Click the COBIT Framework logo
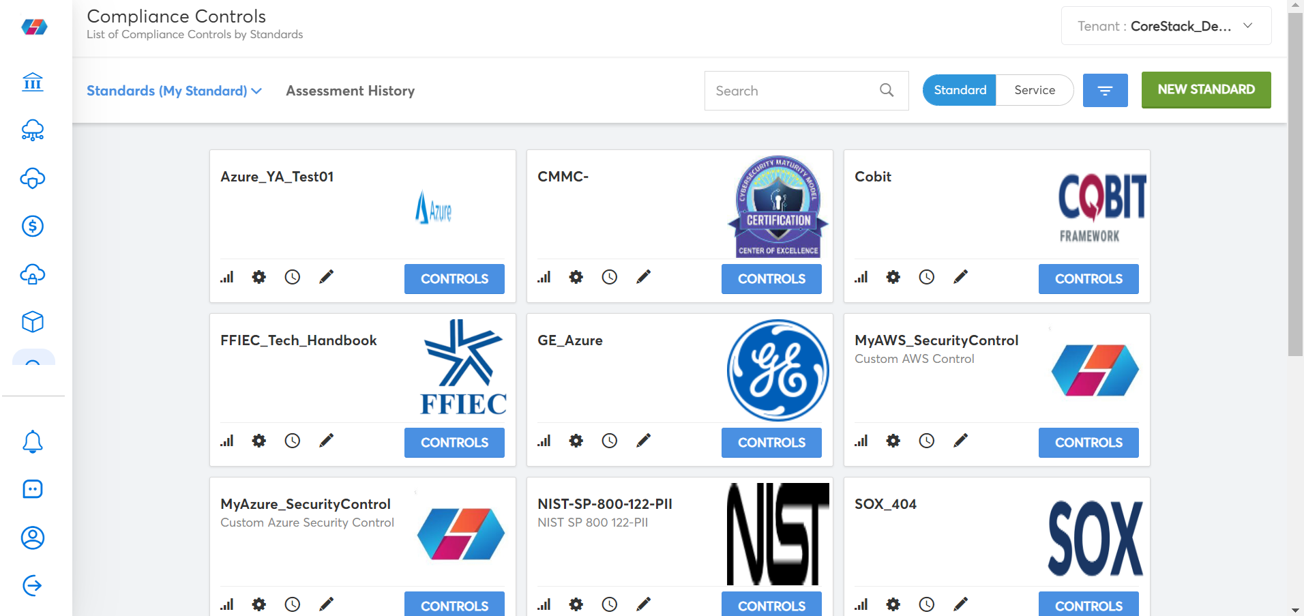Screen dimensions: 1304x616 pyautogui.click(x=1102, y=208)
